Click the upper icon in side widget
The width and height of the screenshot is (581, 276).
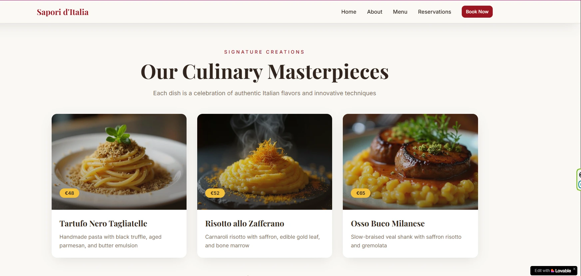[579, 175]
